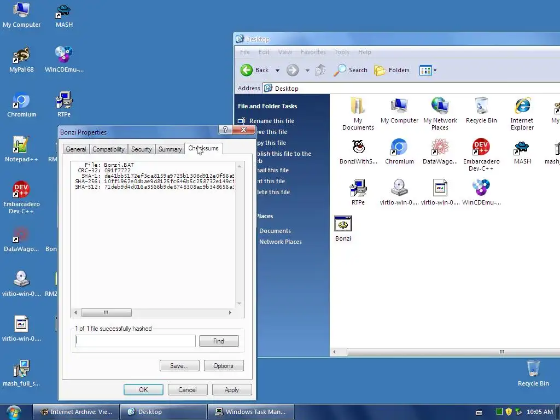Screen dimensions: 560x420
Task: Open the Back history dropdown arrow
Action: click(x=277, y=71)
